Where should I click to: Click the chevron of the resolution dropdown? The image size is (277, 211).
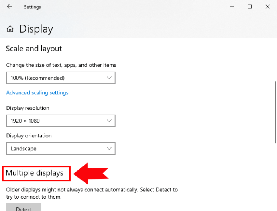click(x=109, y=121)
